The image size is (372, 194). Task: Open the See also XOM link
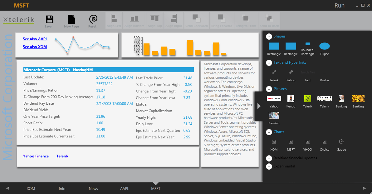[35, 47]
